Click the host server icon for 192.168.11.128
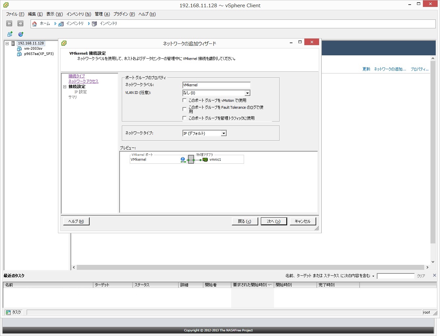 (x=13, y=43)
